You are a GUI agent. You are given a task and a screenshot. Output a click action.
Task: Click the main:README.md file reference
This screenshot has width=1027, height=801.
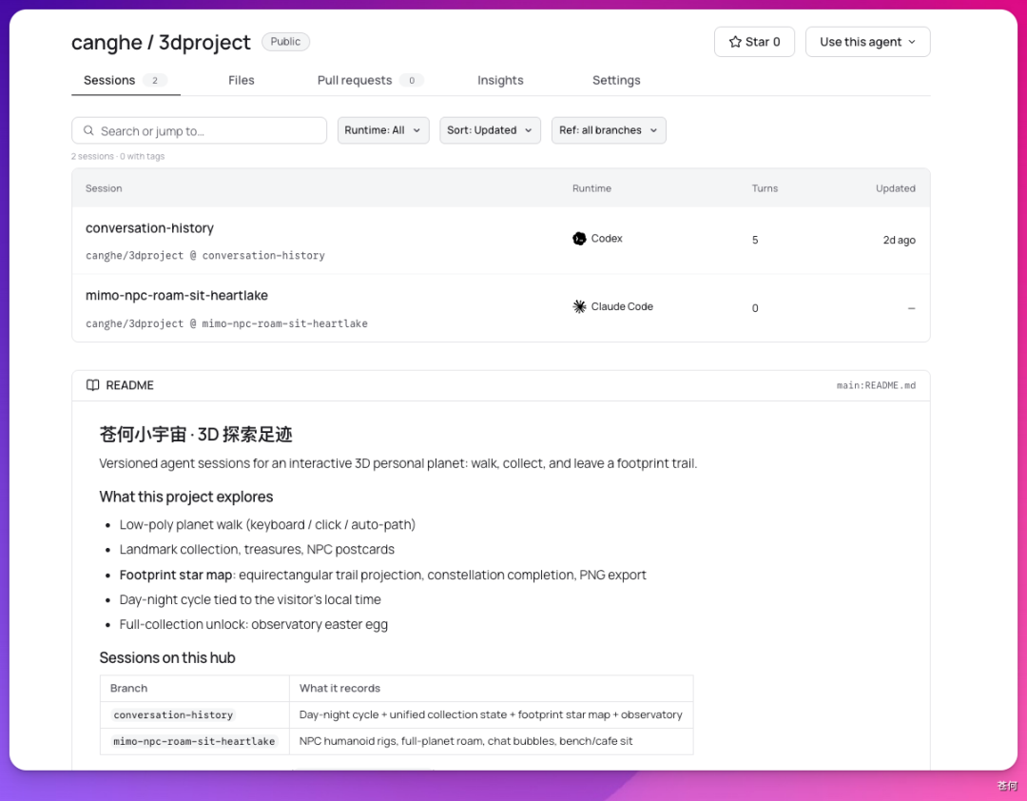coord(876,385)
